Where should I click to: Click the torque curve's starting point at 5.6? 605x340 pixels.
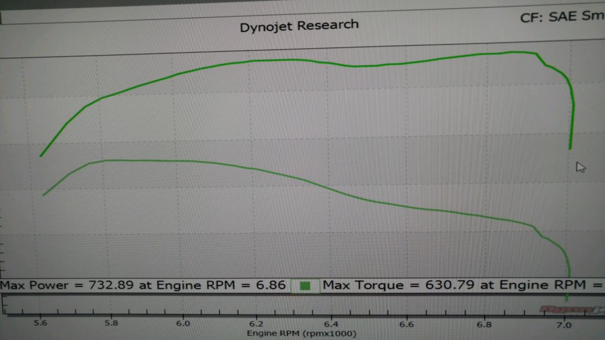43,195
